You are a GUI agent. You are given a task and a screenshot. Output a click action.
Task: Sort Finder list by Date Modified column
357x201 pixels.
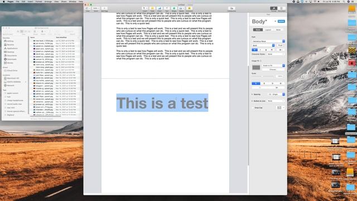[x=61, y=37]
